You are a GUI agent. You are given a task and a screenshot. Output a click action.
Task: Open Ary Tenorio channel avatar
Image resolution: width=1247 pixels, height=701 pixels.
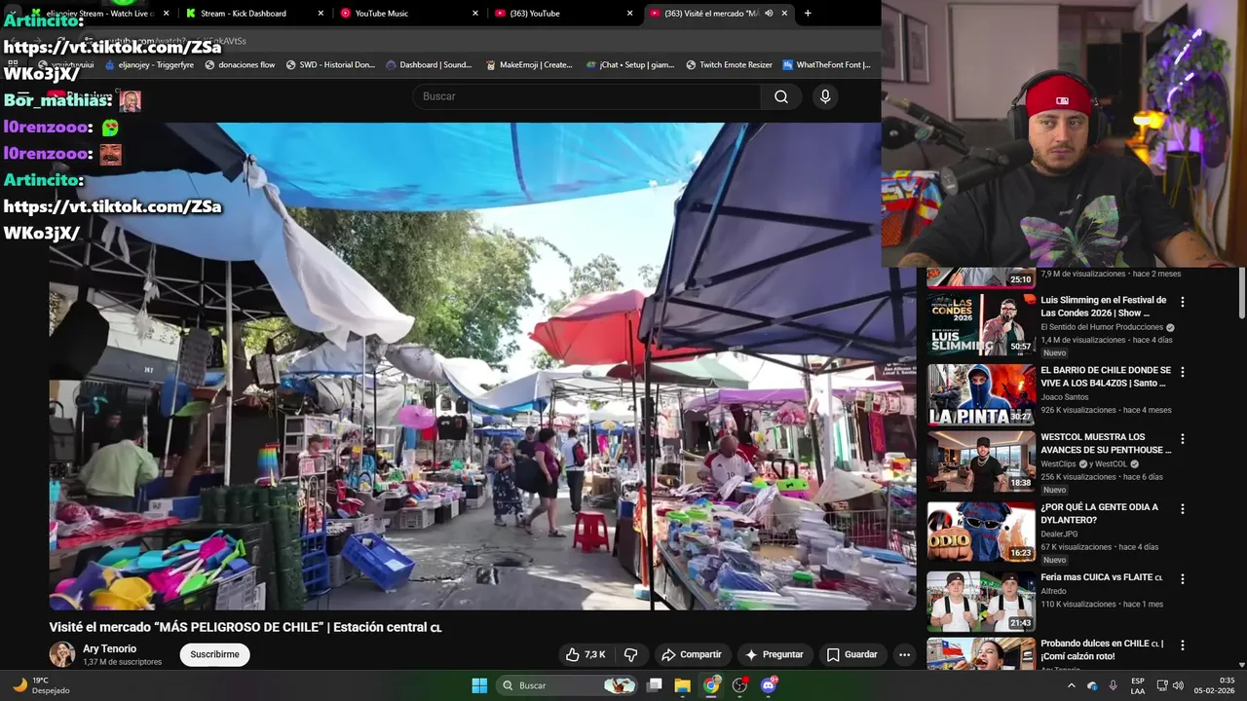pyautogui.click(x=62, y=654)
